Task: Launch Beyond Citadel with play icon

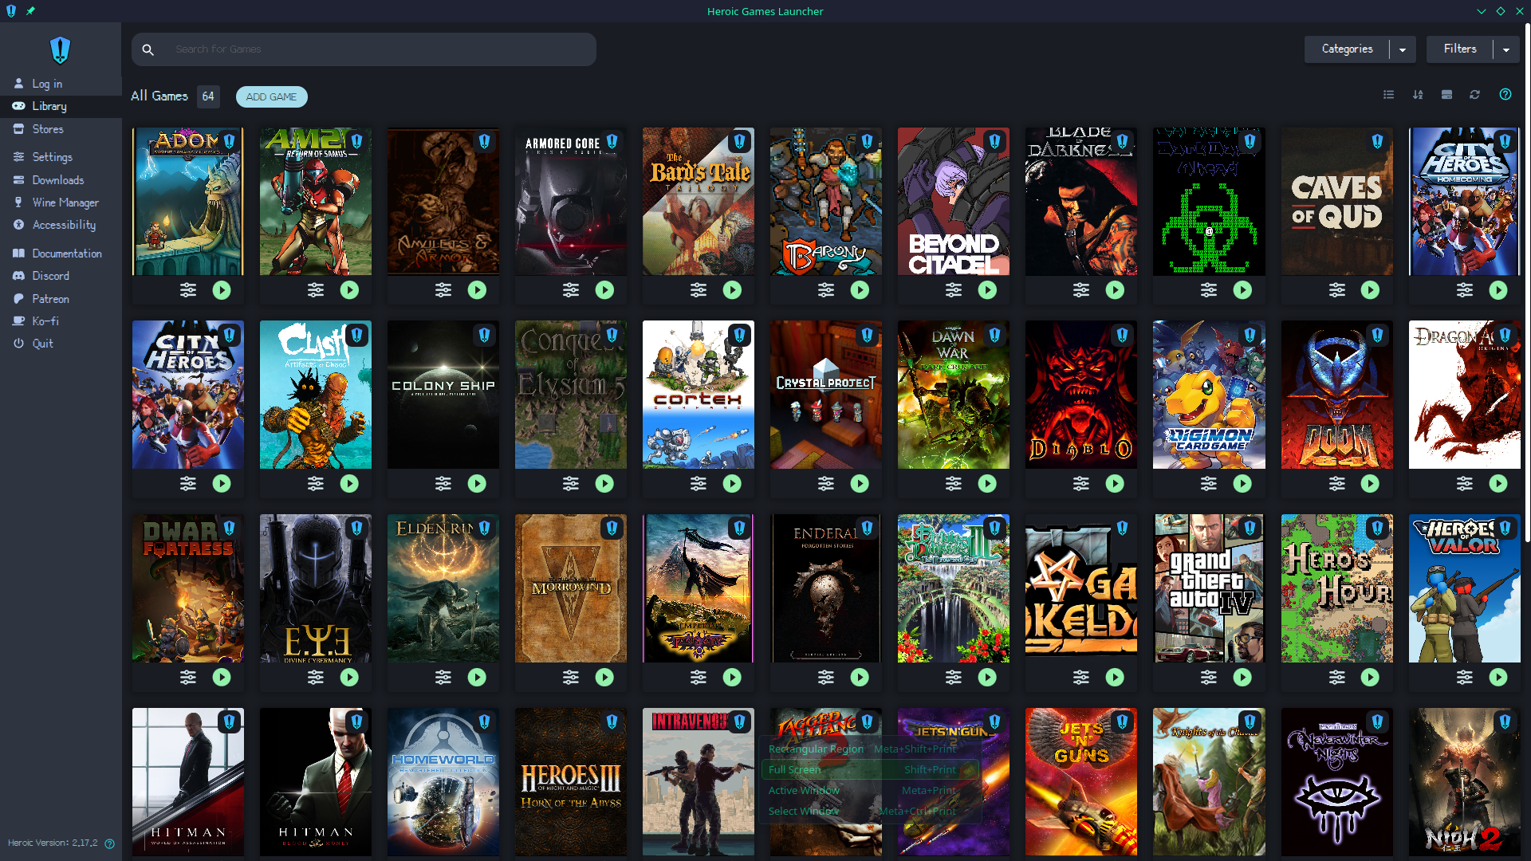Action: click(x=987, y=290)
